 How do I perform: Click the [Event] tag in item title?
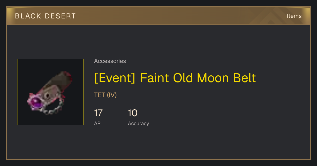[115, 78]
